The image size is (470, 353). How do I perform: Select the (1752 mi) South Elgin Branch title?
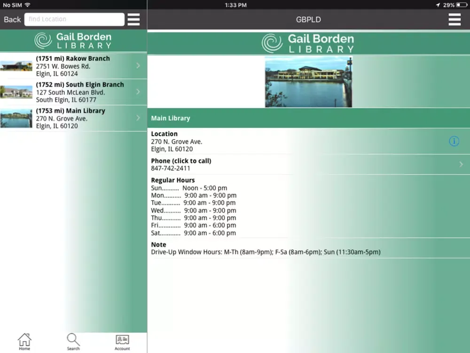pyautogui.click(x=80, y=85)
